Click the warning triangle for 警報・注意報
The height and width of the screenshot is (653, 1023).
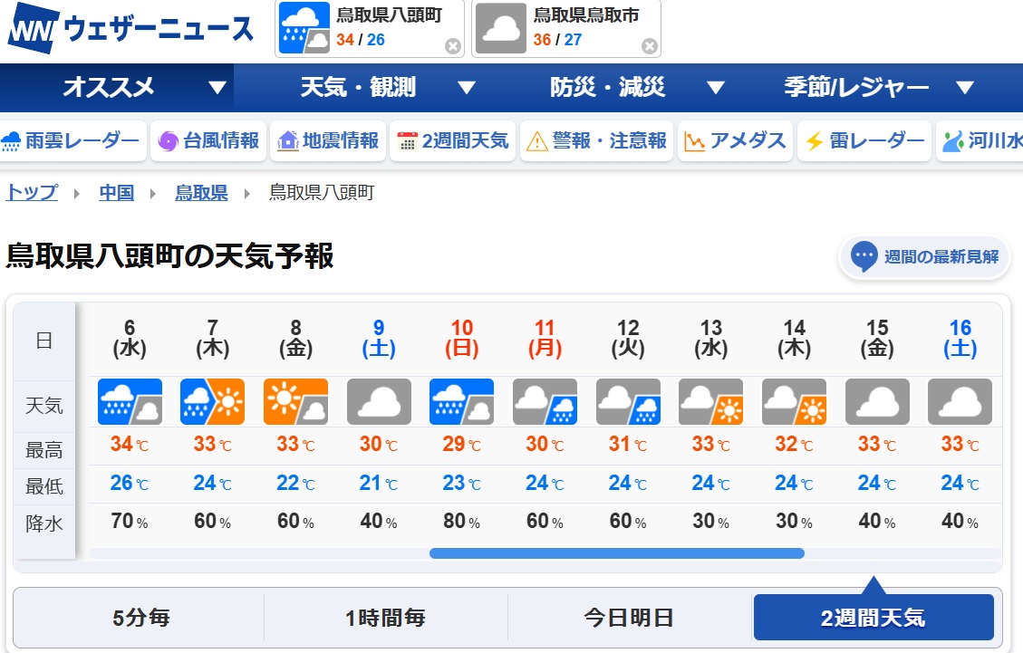click(x=537, y=141)
